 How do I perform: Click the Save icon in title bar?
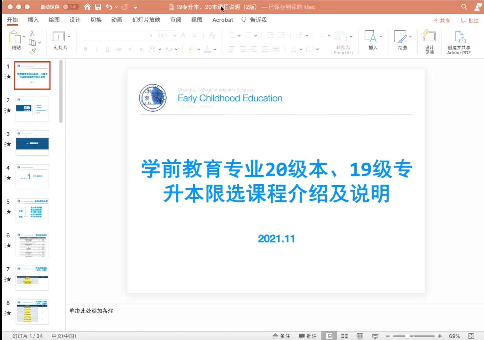[98, 7]
